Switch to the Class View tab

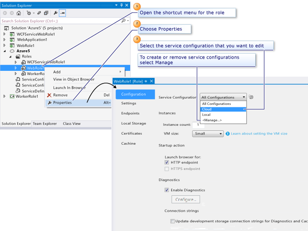coord(72,124)
